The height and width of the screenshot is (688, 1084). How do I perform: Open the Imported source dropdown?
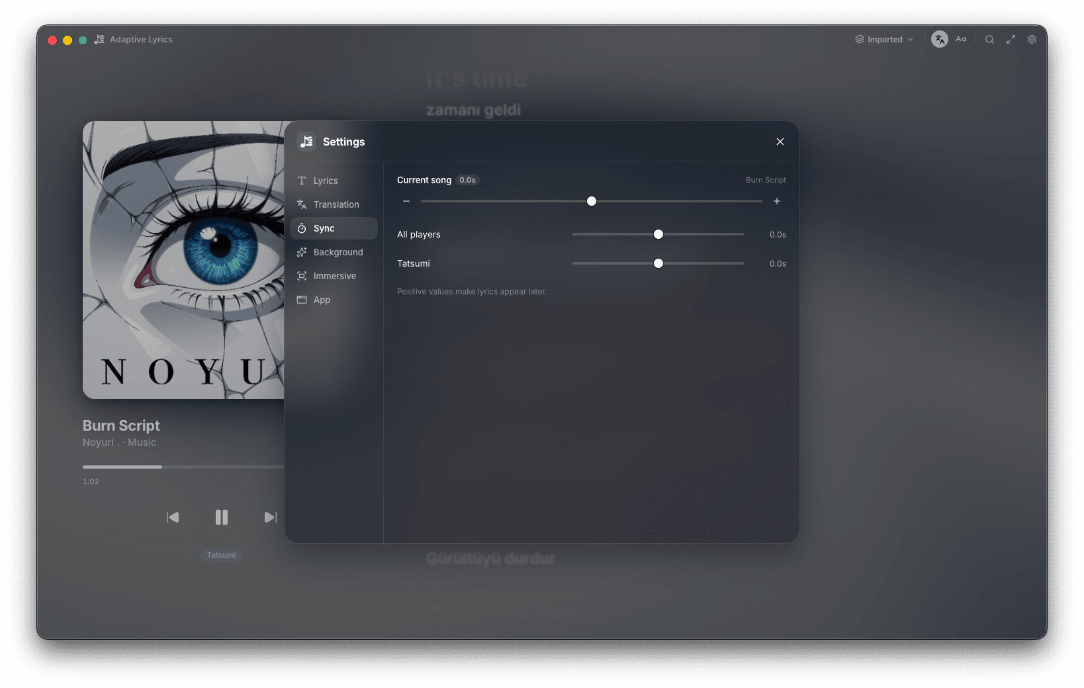tap(884, 40)
